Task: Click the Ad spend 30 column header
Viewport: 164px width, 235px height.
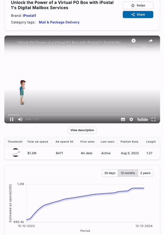Action: tap(65, 142)
